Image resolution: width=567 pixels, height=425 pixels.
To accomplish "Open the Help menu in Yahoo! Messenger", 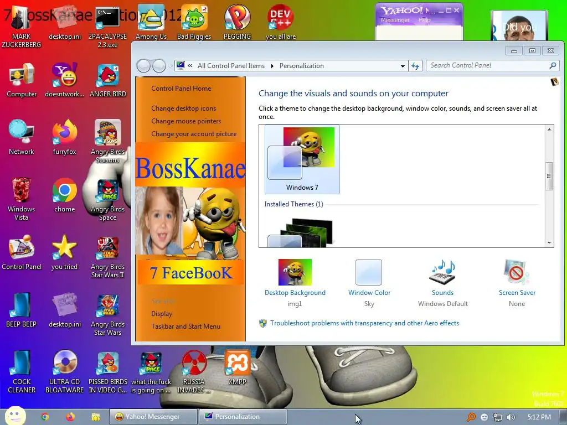I will pyautogui.click(x=425, y=20).
